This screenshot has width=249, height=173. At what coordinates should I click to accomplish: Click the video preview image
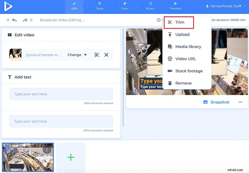coord(187,62)
